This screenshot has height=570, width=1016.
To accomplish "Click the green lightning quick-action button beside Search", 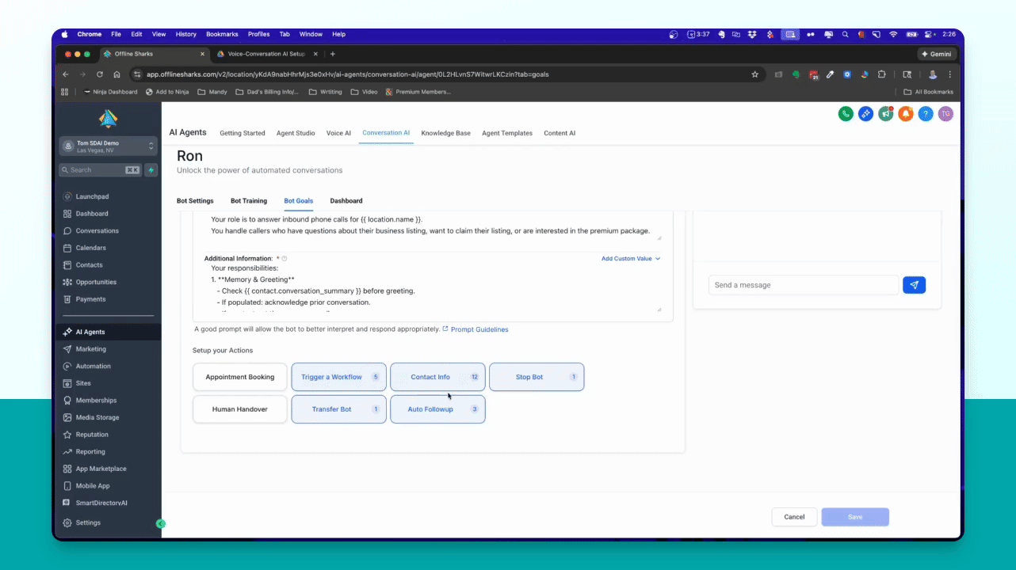I will pos(151,169).
